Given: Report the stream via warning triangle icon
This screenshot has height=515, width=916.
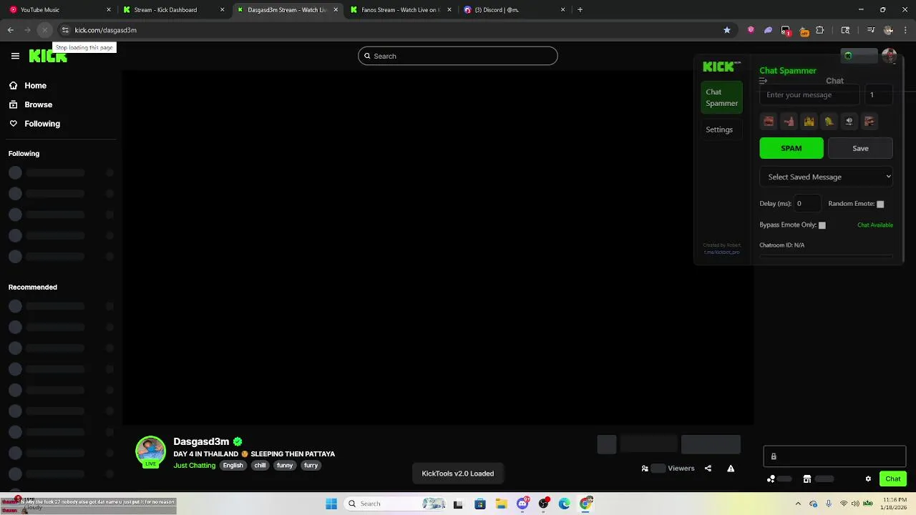Looking at the screenshot, I should click(731, 469).
